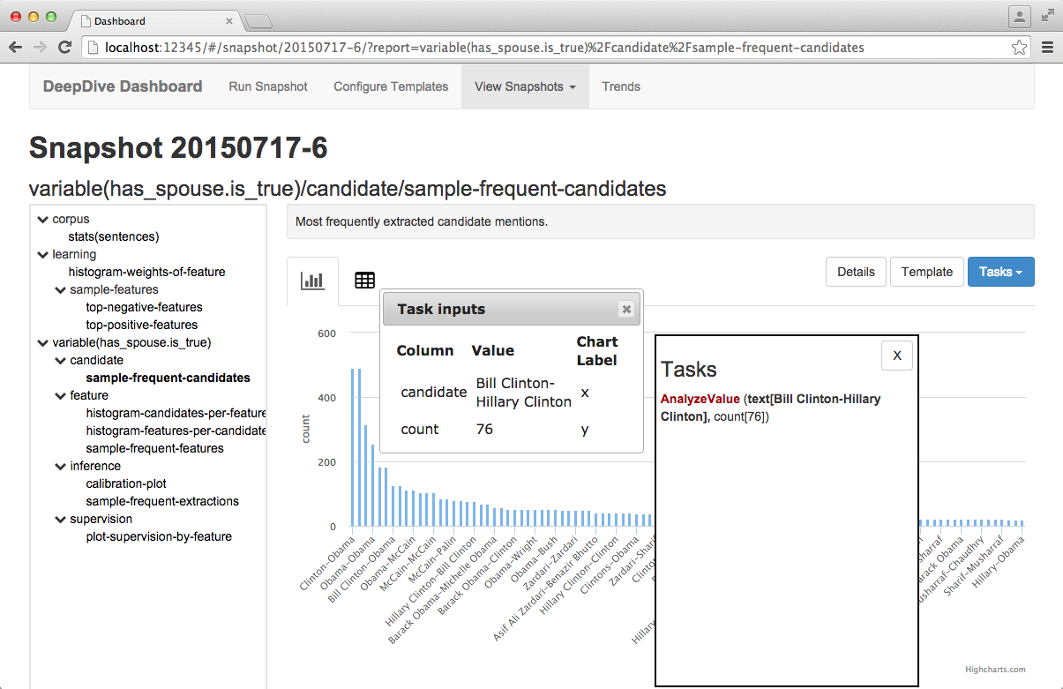Screen dimensions: 1063x689
Task: Open the browser hamburger menu
Action: pyautogui.click(x=1048, y=48)
